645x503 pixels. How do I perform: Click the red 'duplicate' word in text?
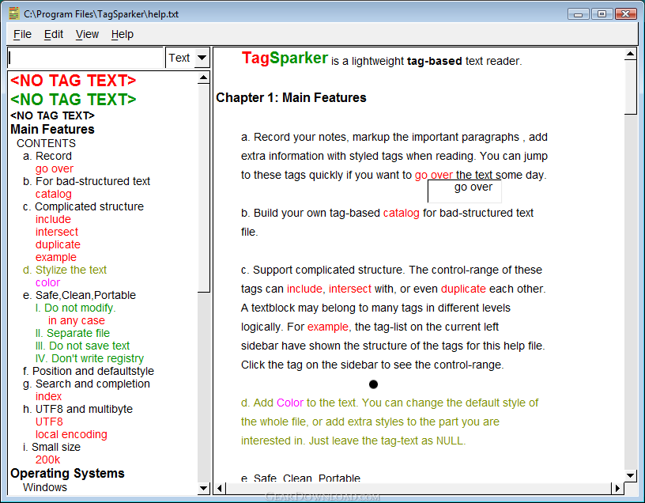463,289
